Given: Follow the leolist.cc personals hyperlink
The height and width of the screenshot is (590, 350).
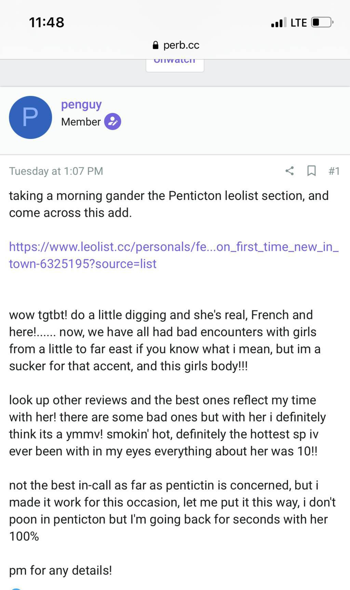Looking at the screenshot, I should (x=174, y=255).
